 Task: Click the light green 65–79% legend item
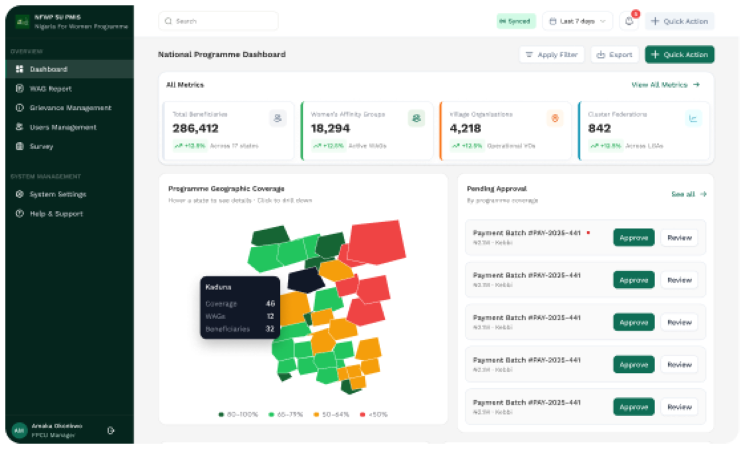286,414
